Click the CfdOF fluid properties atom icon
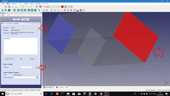The image size is (170, 96). pyautogui.click(x=55, y=10)
